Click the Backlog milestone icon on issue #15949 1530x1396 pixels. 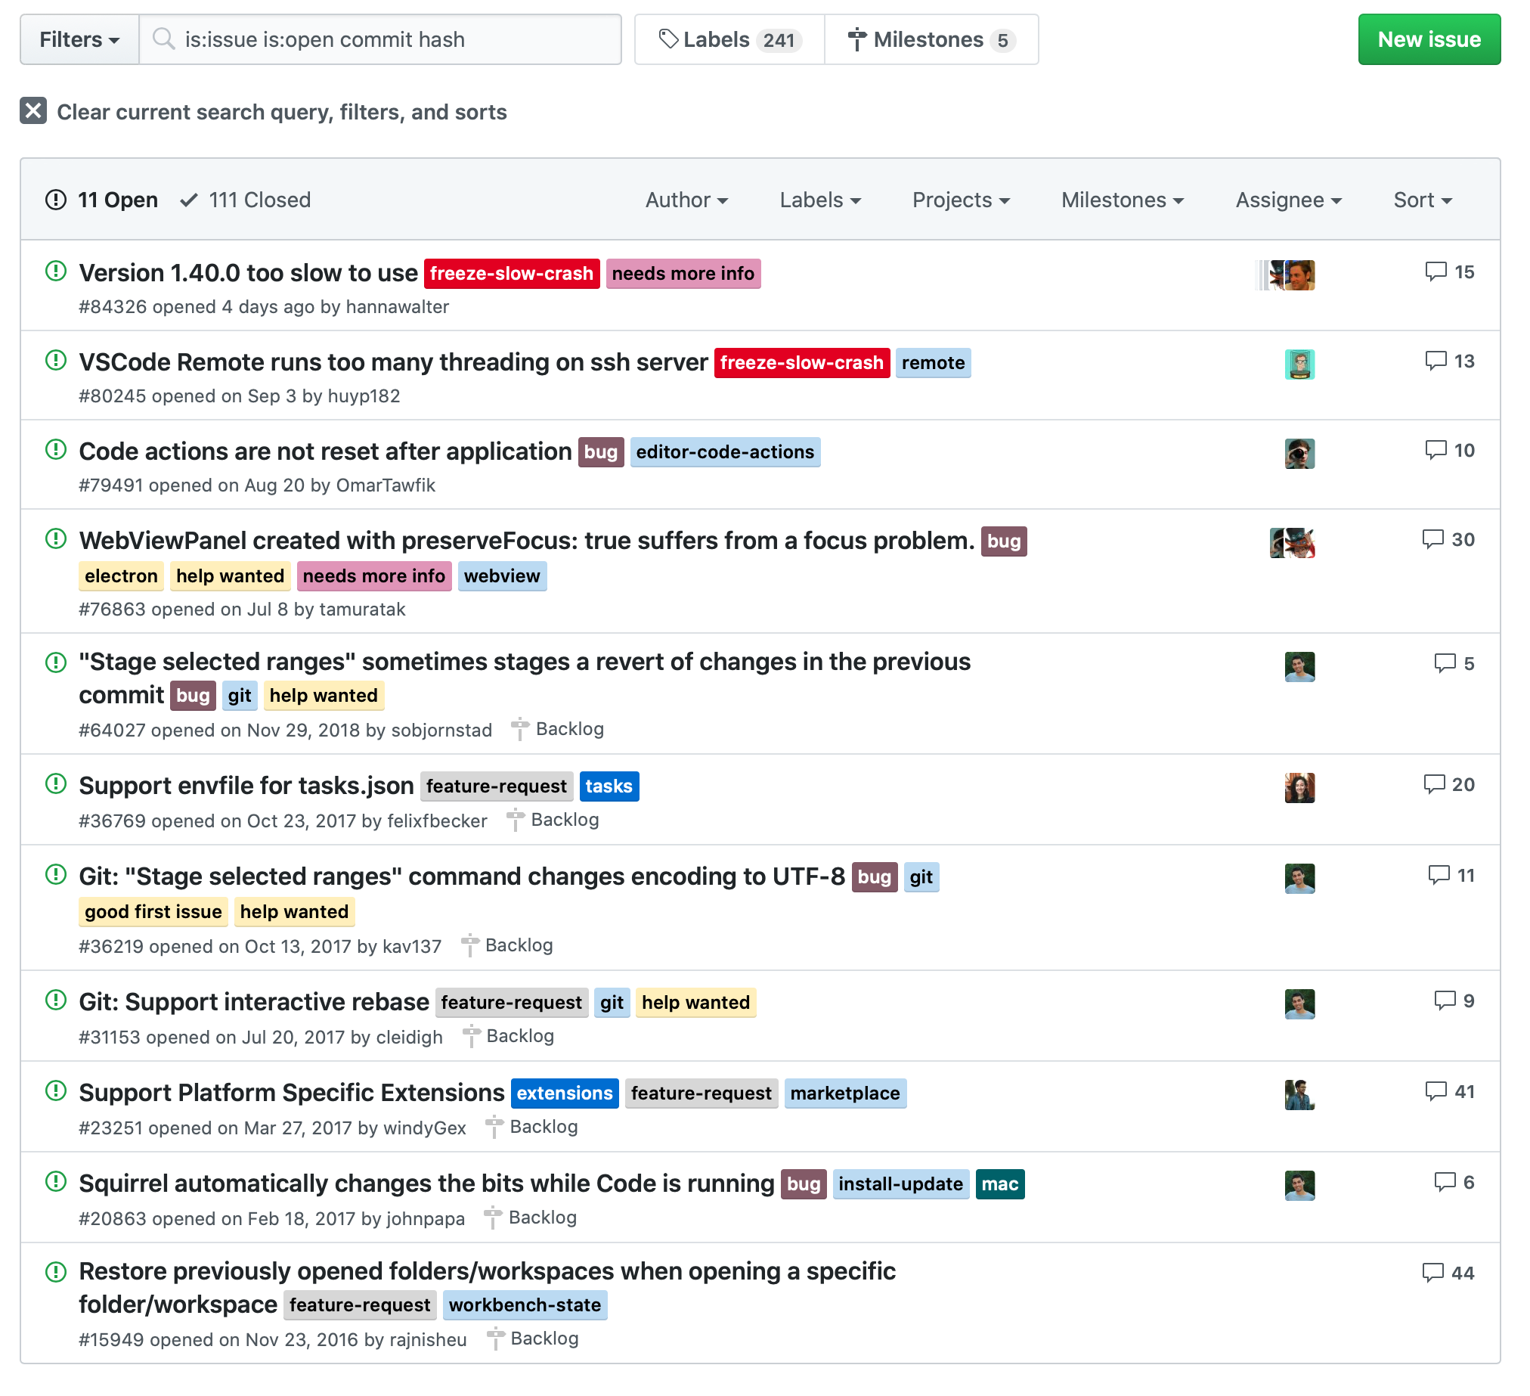(x=497, y=1338)
